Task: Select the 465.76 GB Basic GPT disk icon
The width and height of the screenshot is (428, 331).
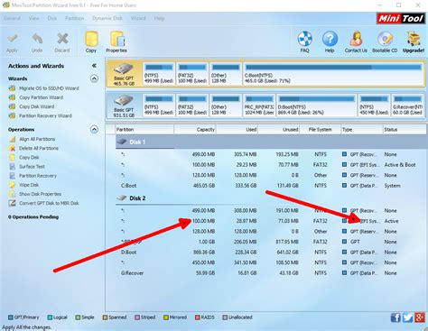Action: (x=124, y=74)
